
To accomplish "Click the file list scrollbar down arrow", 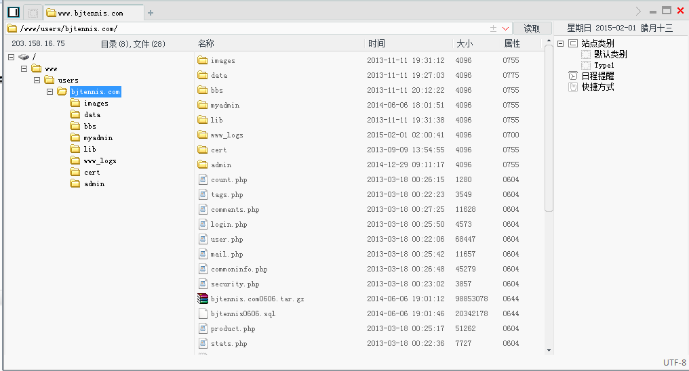I will click(x=549, y=351).
